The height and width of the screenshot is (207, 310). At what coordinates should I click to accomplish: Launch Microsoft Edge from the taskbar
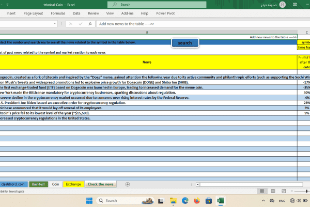coord(185,201)
